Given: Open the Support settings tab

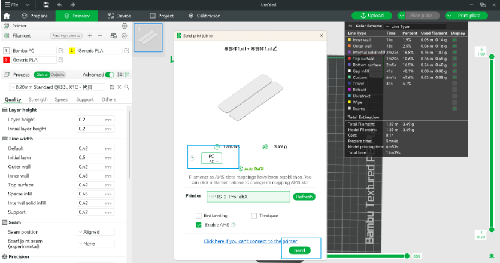Looking at the screenshot, I should coord(85,100).
